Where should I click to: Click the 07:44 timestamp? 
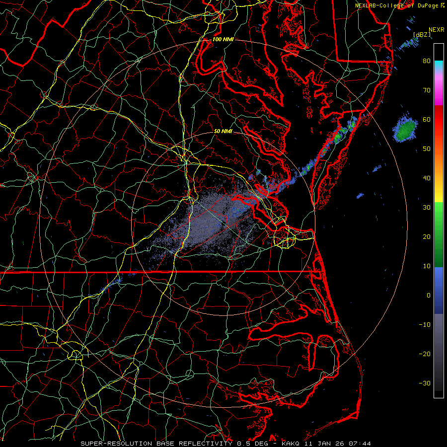pos(361,444)
